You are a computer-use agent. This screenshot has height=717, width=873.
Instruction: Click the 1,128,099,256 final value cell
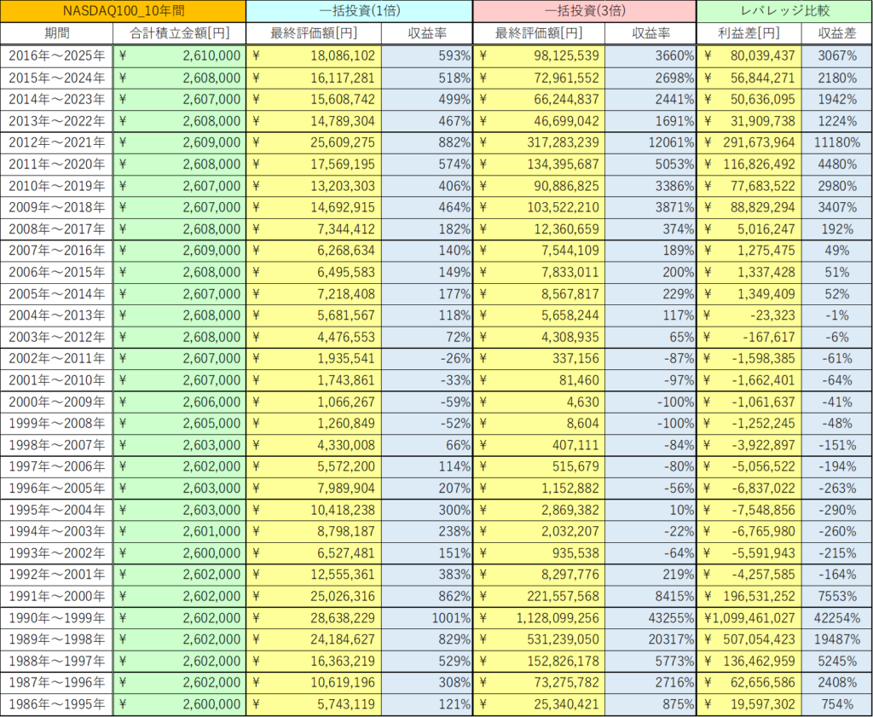(x=539, y=618)
